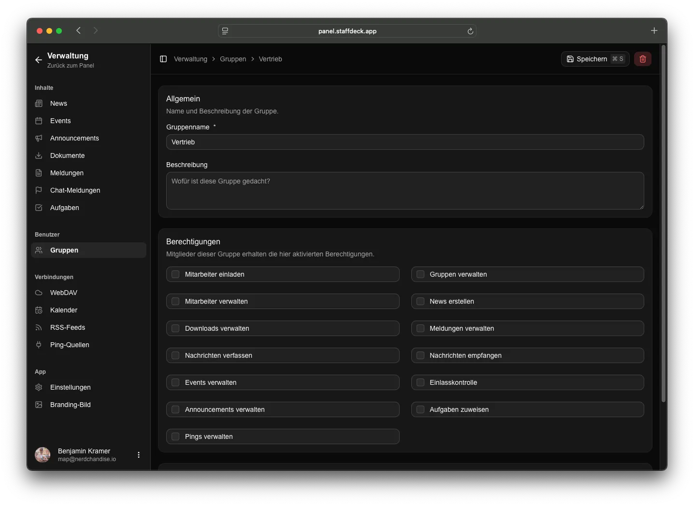This screenshot has height=506, width=694.
Task: Click the Events calendar icon
Action: (39, 121)
